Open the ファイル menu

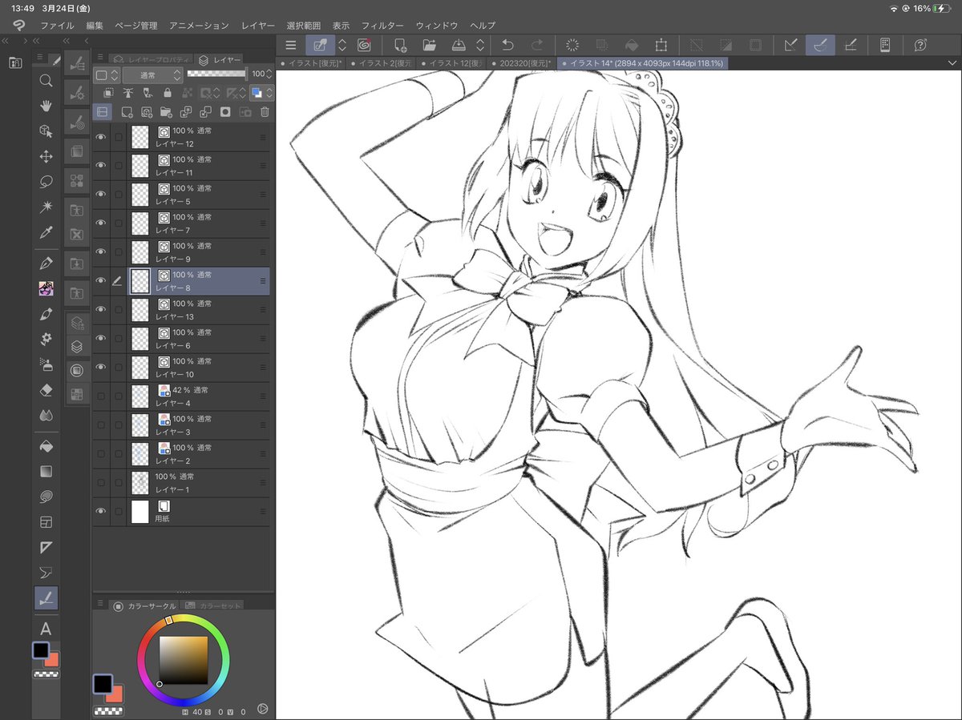pos(57,26)
